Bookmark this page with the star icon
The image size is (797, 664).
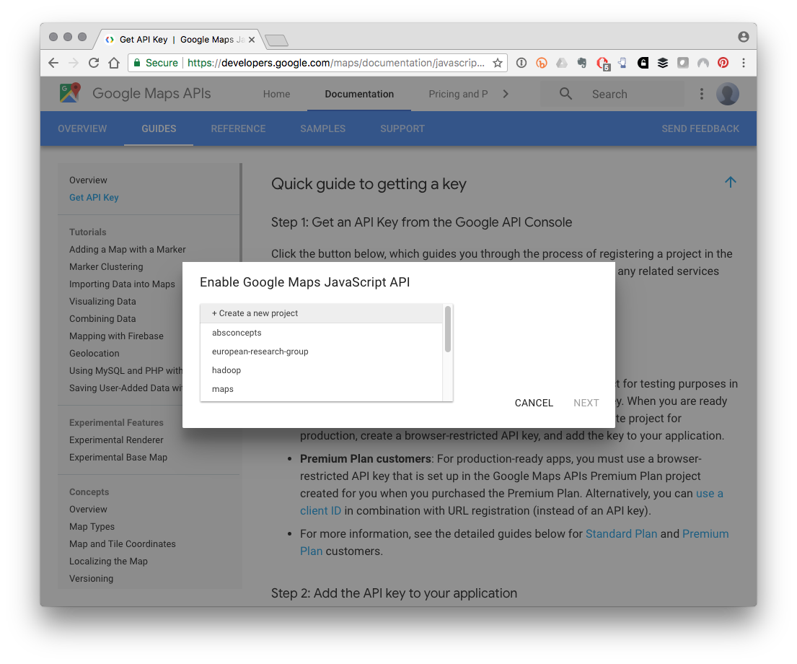[x=498, y=63]
